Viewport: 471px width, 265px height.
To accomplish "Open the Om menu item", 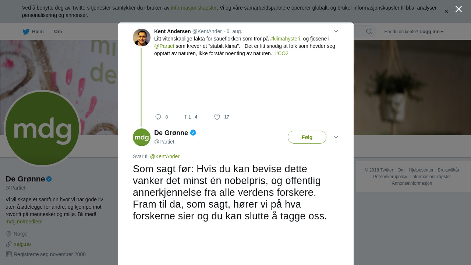I will tap(58, 32).
